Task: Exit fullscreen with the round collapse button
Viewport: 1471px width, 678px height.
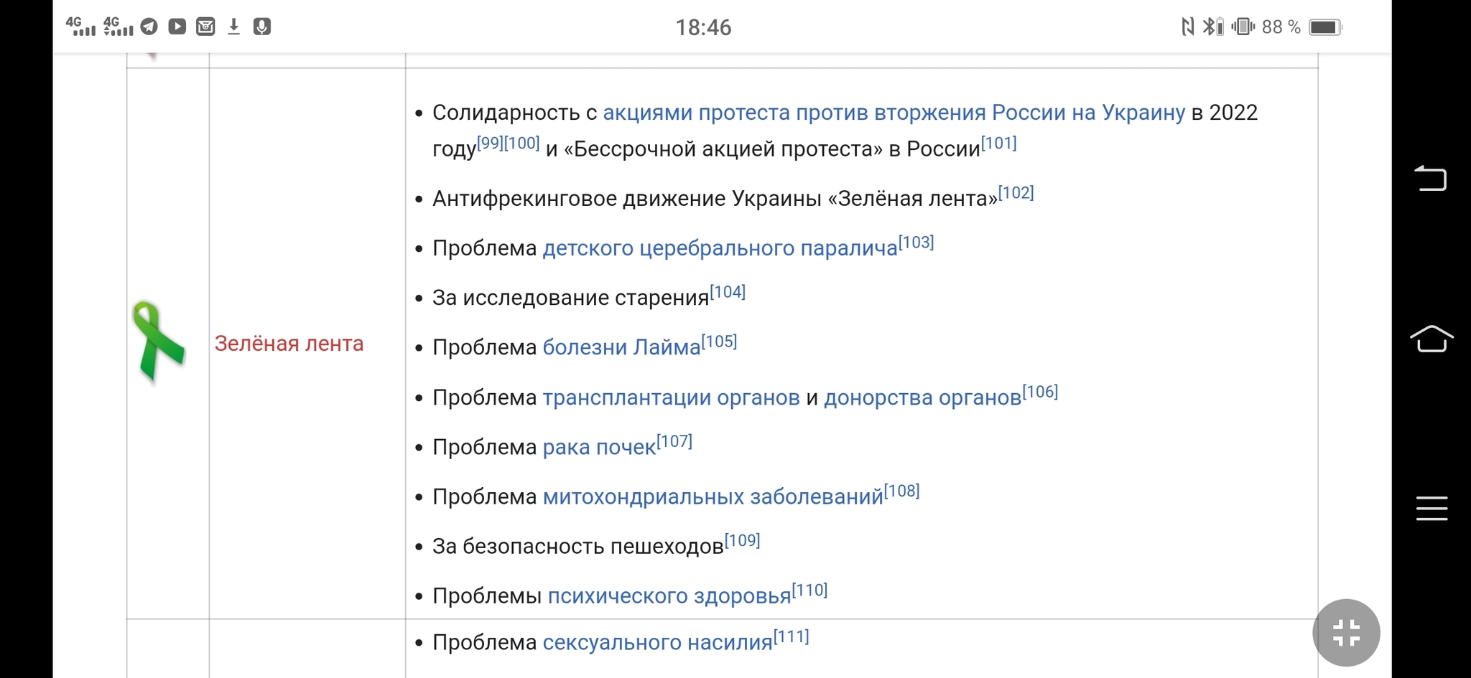Action: [1346, 633]
